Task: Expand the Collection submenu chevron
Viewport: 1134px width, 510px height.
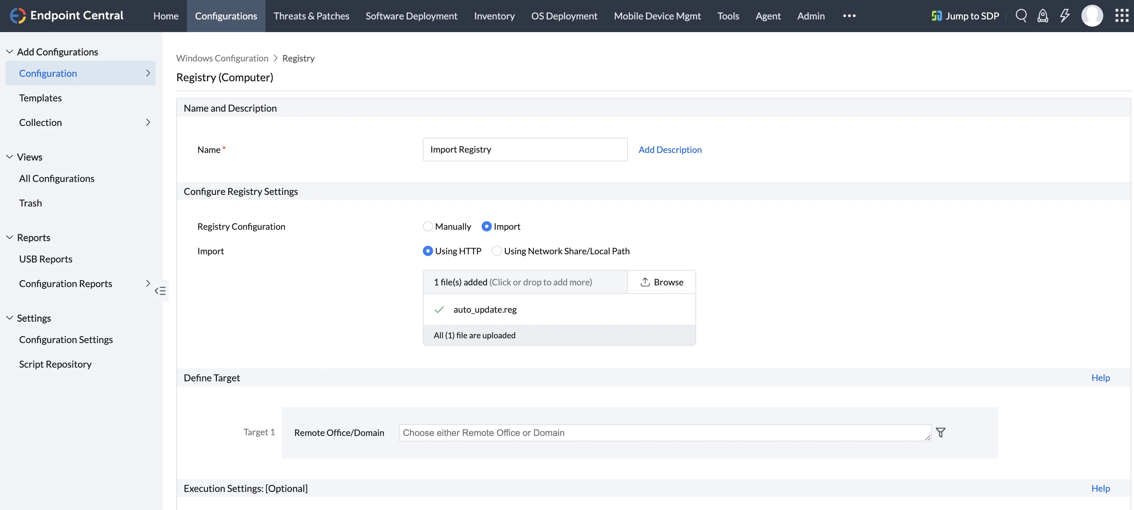Action: [148, 122]
